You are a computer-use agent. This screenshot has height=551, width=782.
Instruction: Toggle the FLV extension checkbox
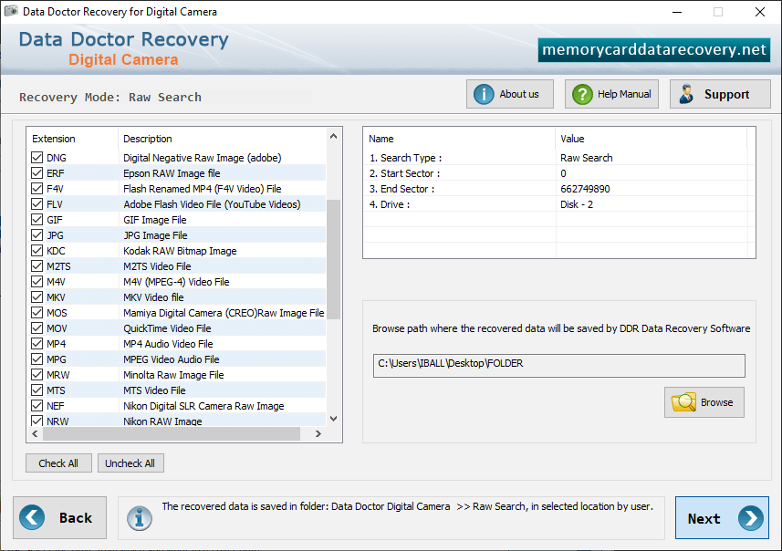click(36, 204)
